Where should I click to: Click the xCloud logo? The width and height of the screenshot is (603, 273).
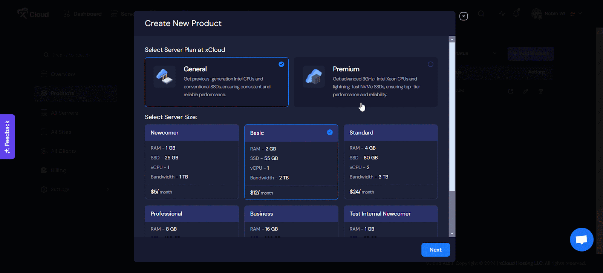33,14
